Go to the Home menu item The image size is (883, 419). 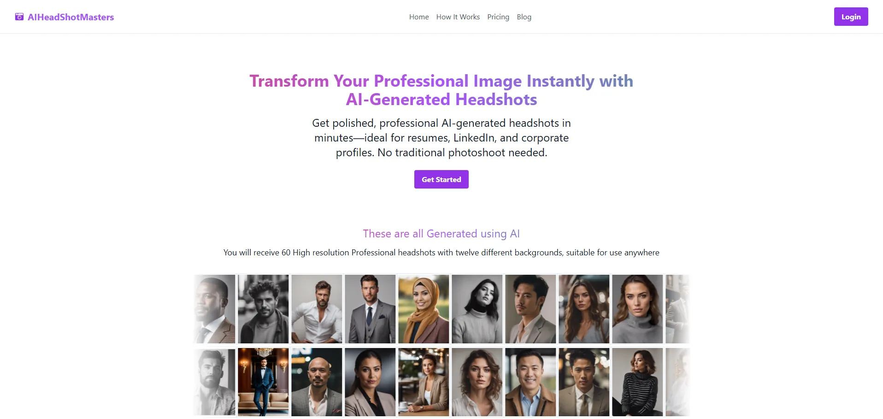pos(419,17)
